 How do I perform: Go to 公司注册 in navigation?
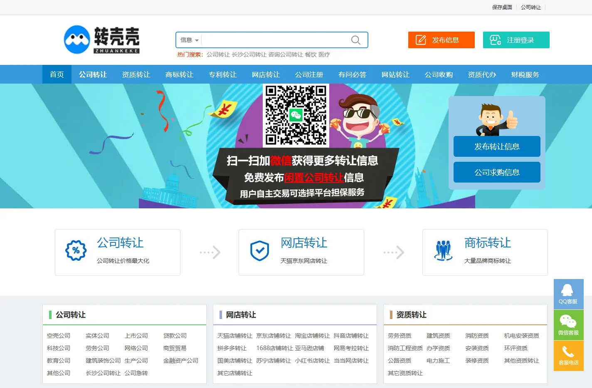pos(309,74)
